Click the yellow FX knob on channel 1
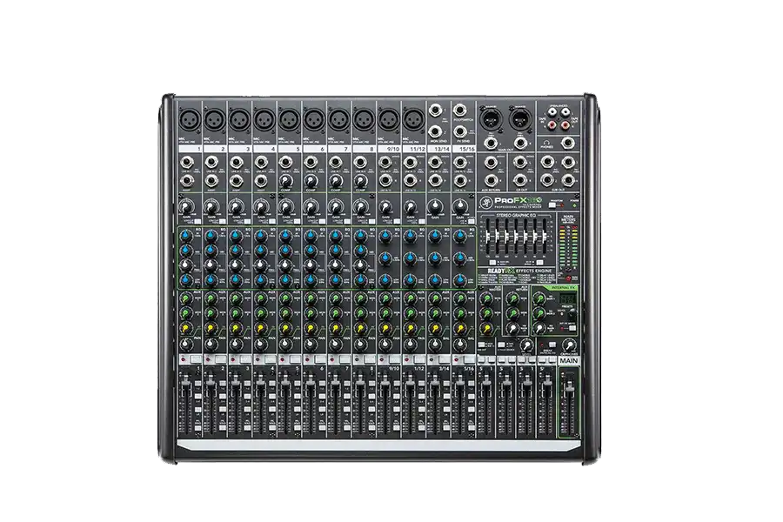783x522 pixels. tap(186, 327)
